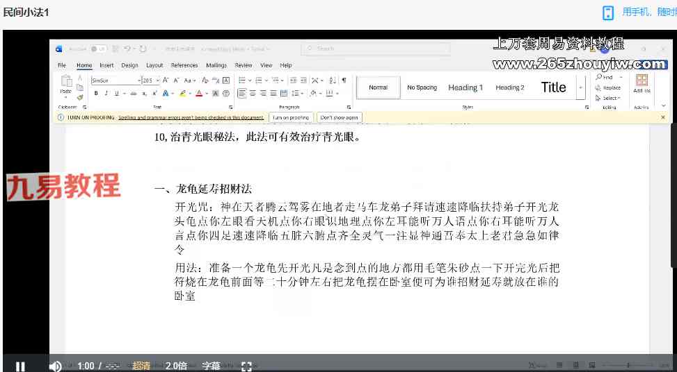This screenshot has height=372, width=677.
Task: Click the Don't show again button
Action: pyautogui.click(x=340, y=117)
